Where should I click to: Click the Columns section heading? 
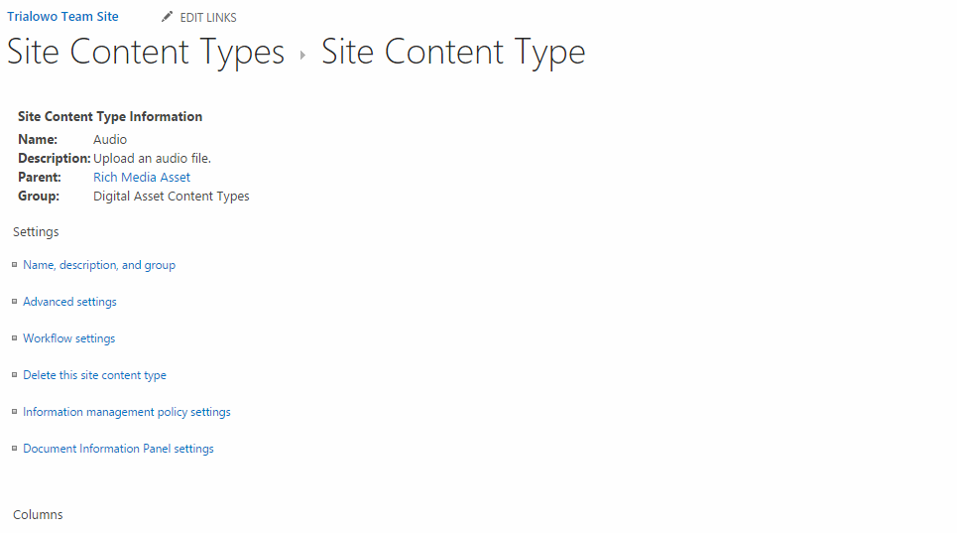38,515
